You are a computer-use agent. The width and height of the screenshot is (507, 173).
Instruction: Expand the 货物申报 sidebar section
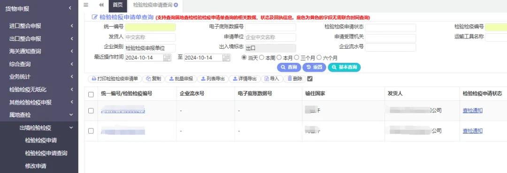pos(39,9)
